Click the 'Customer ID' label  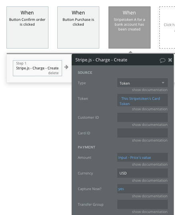[x=88, y=118]
